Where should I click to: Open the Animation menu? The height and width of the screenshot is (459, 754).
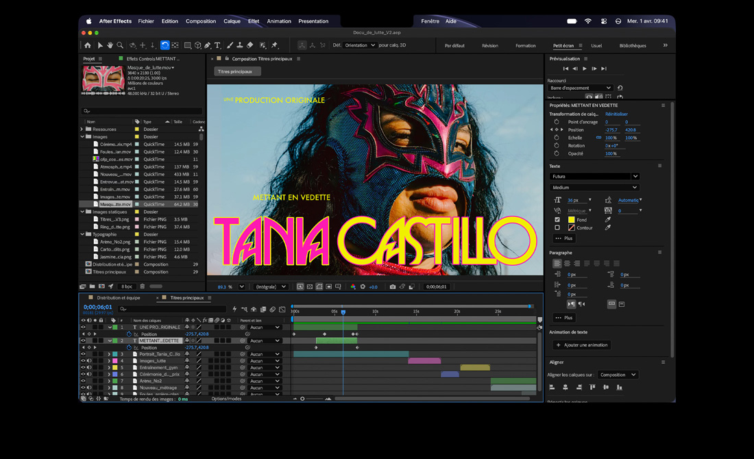(279, 21)
